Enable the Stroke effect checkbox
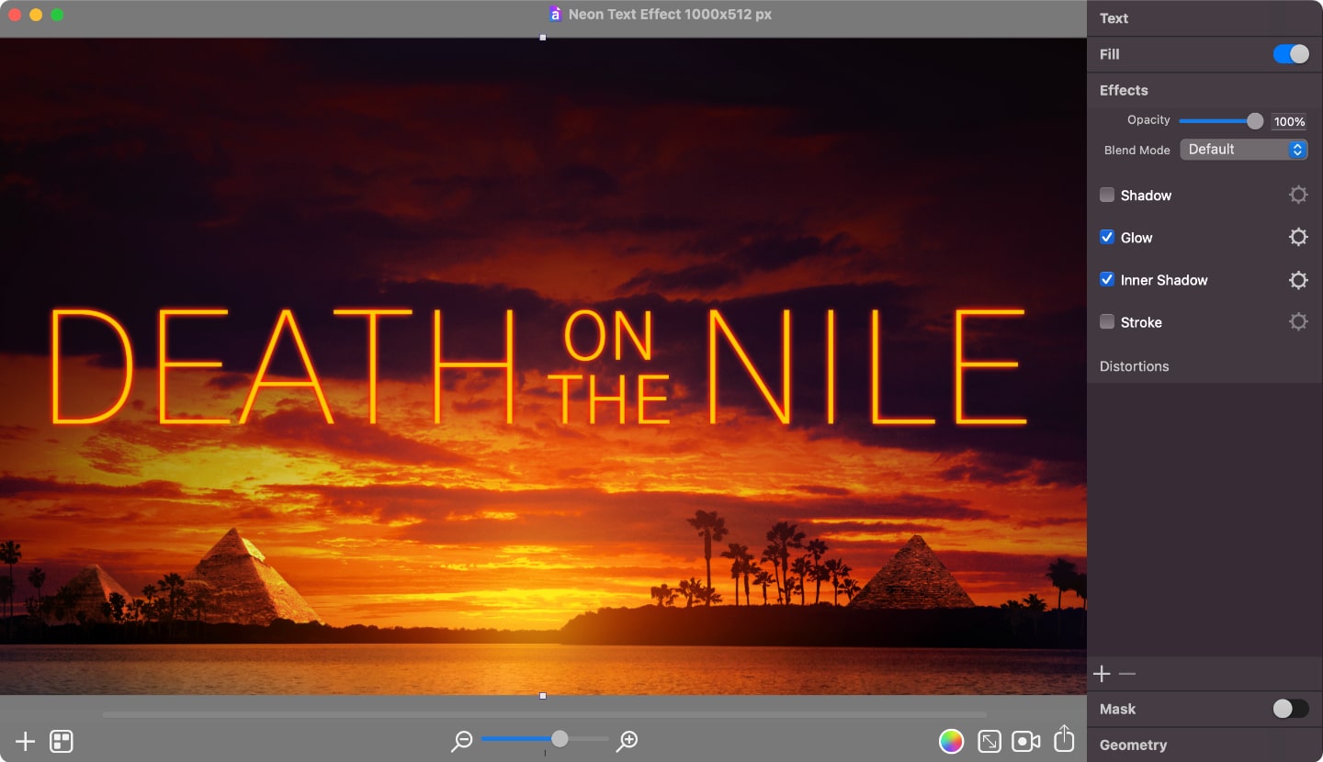 coord(1107,321)
